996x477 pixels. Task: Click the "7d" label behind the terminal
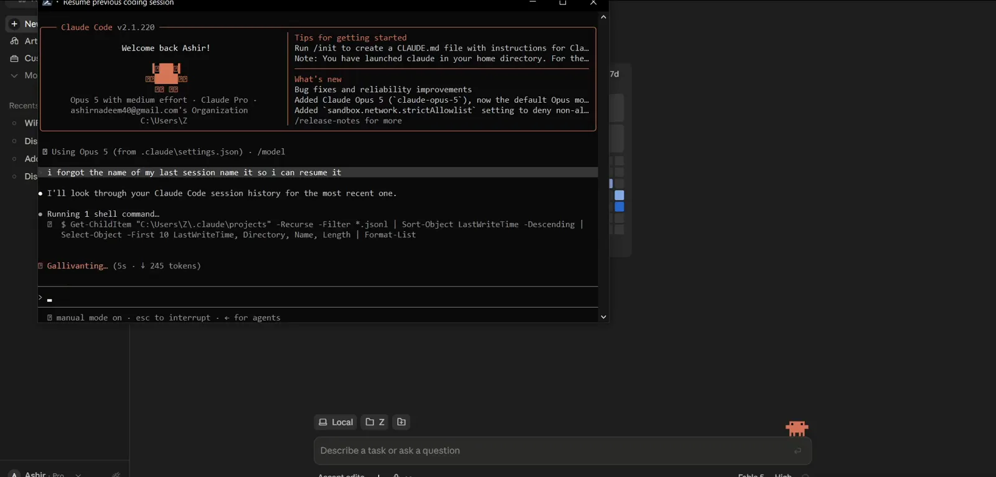pyautogui.click(x=614, y=74)
